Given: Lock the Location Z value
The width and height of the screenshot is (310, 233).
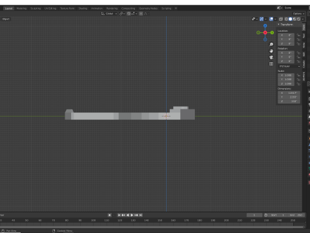Looking at the screenshot, I should [298, 44].
